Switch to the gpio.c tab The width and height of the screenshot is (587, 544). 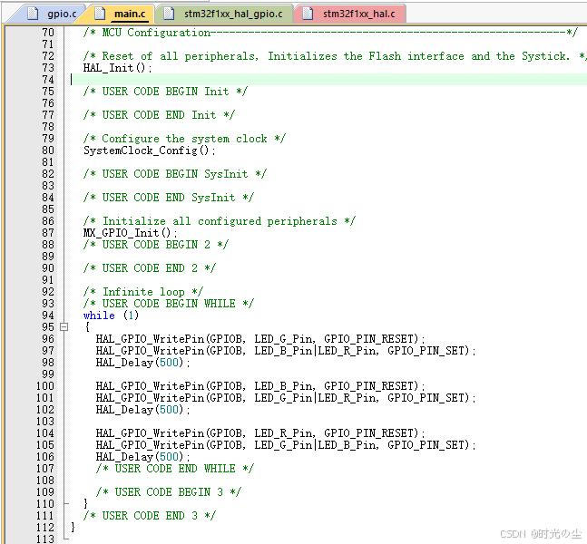click(x=51, y=14)
